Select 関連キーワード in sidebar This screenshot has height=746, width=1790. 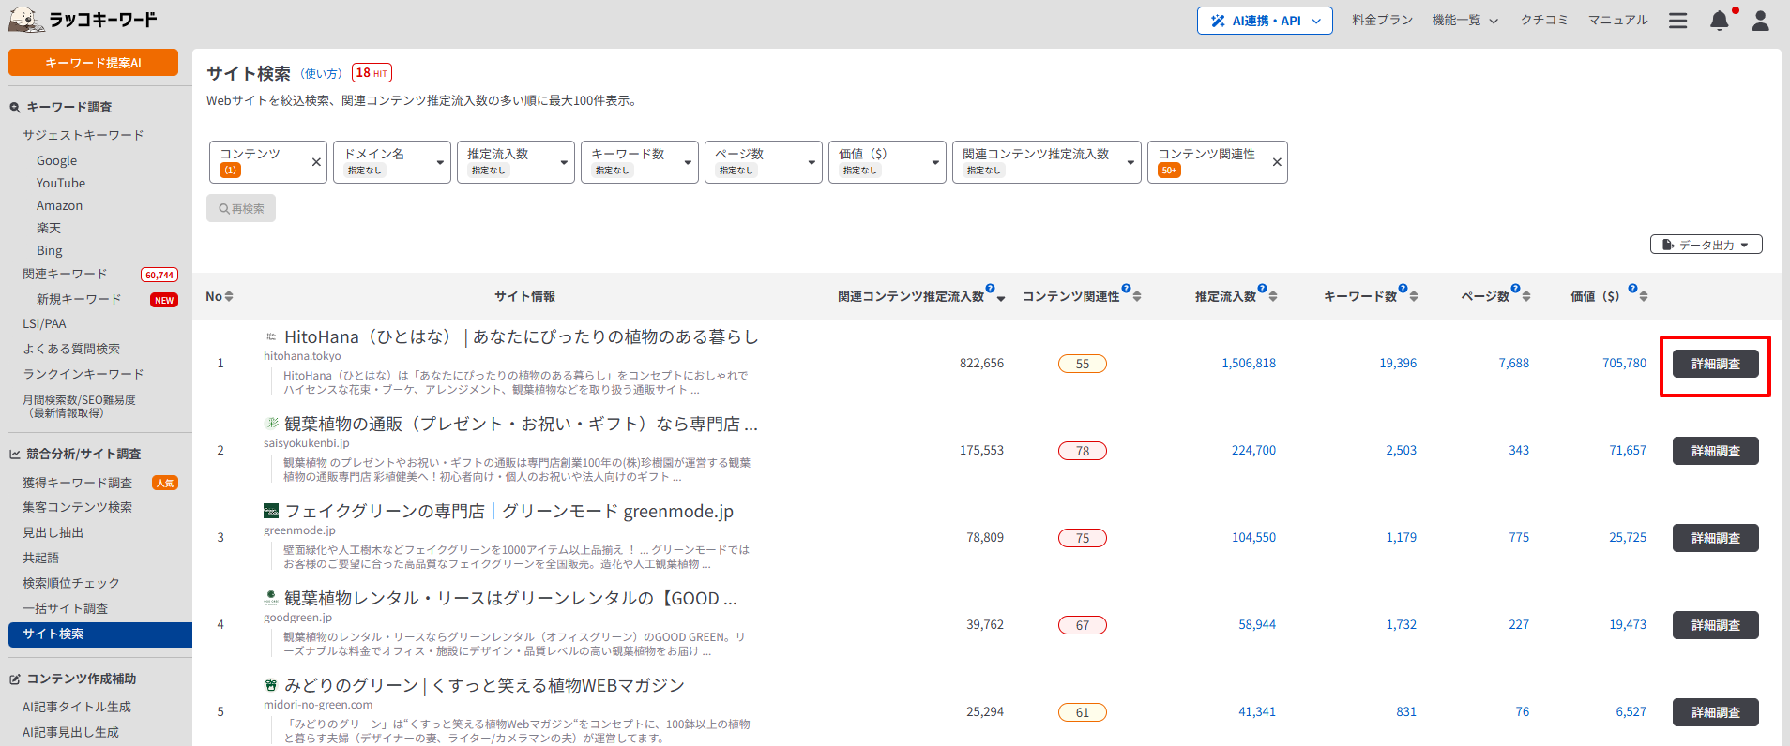[x=65, y=274]
